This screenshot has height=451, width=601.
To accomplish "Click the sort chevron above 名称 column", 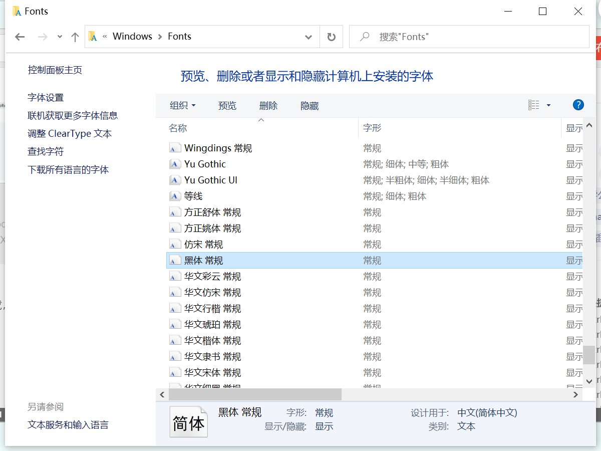I will click(261, 120).
